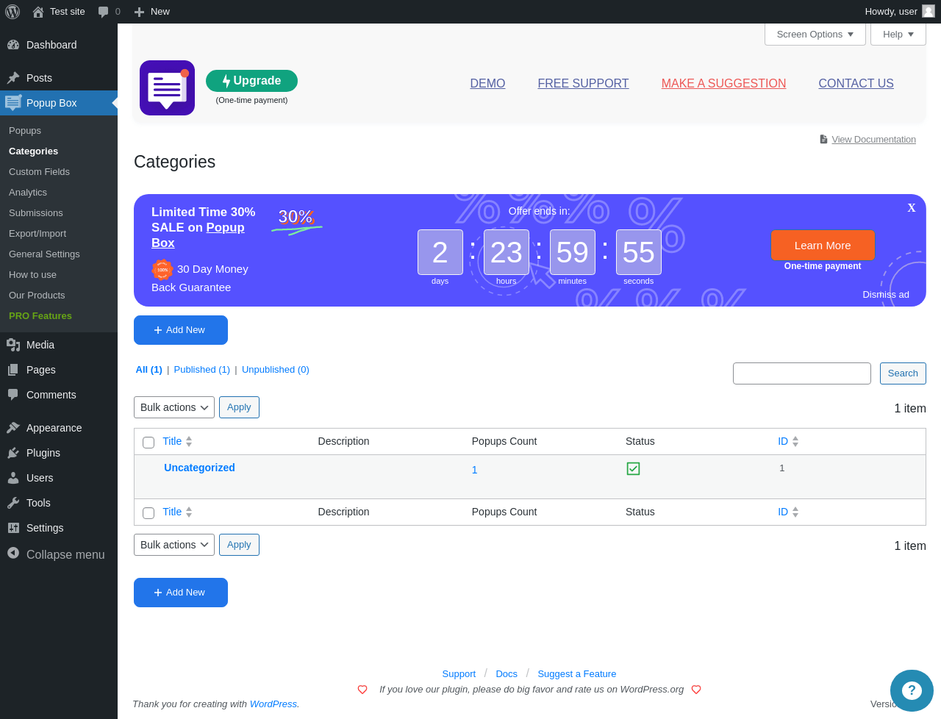
Task: Open the user avatar in admin bar
Action: tap(929, 11)
